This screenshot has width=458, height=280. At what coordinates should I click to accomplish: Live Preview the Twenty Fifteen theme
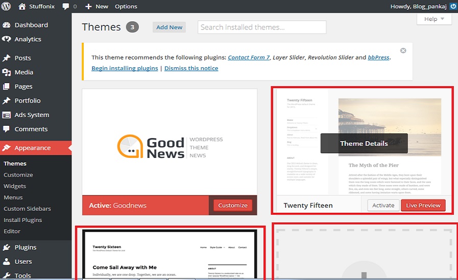tap(423, 205)
